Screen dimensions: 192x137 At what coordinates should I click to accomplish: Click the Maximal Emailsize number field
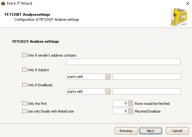point(120,111)
